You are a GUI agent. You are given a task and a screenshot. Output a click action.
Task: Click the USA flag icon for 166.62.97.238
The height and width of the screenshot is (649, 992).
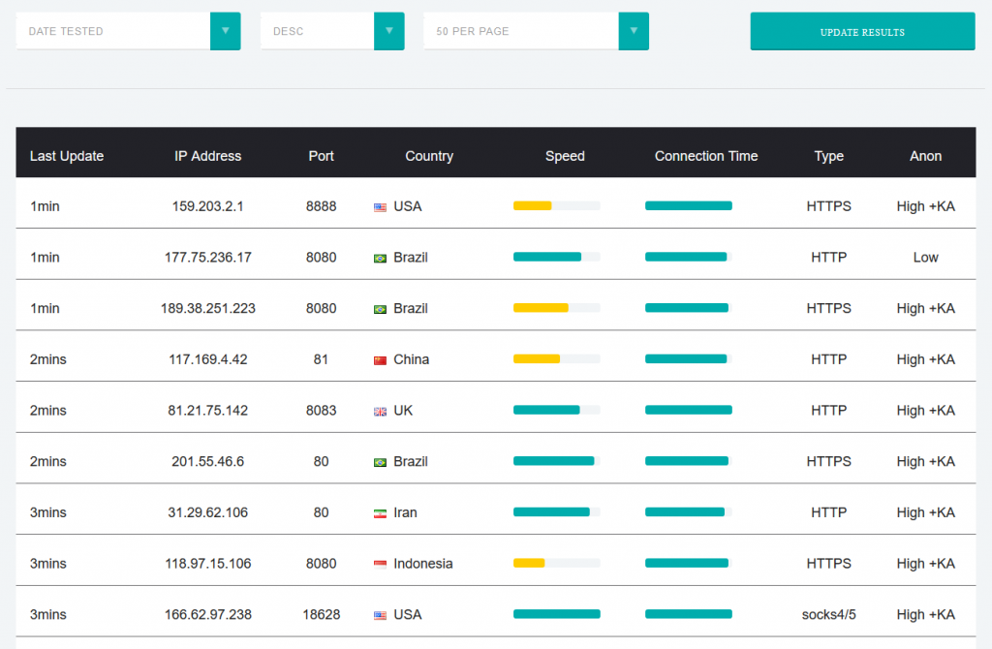[x=380, y=615]
